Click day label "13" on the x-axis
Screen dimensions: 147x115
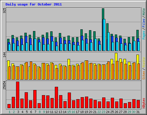(60, 112)
